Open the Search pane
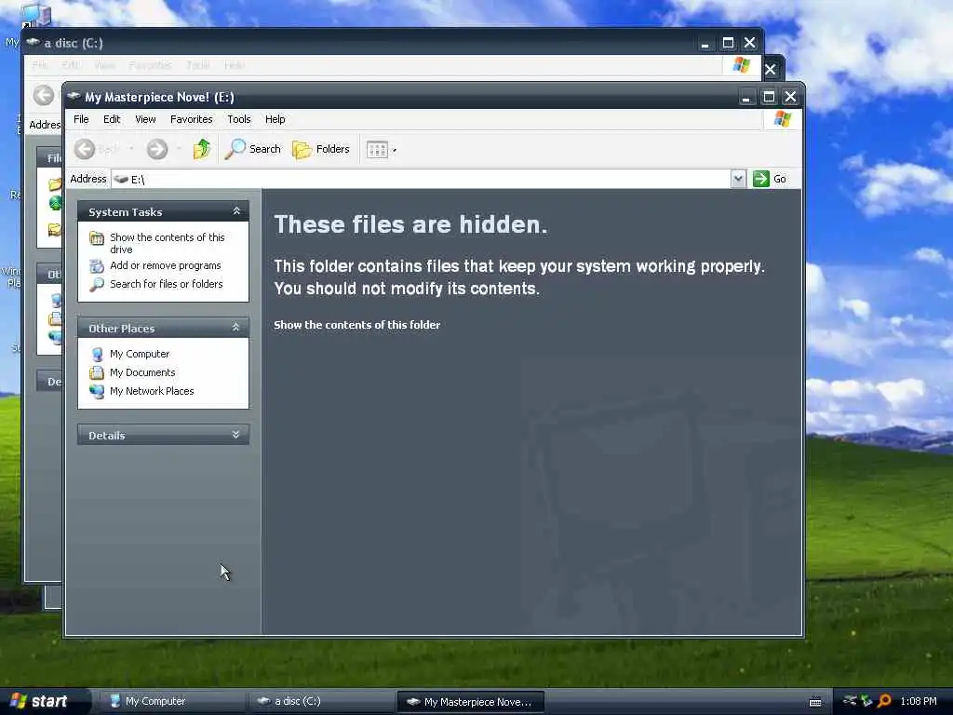 [253, 149]
